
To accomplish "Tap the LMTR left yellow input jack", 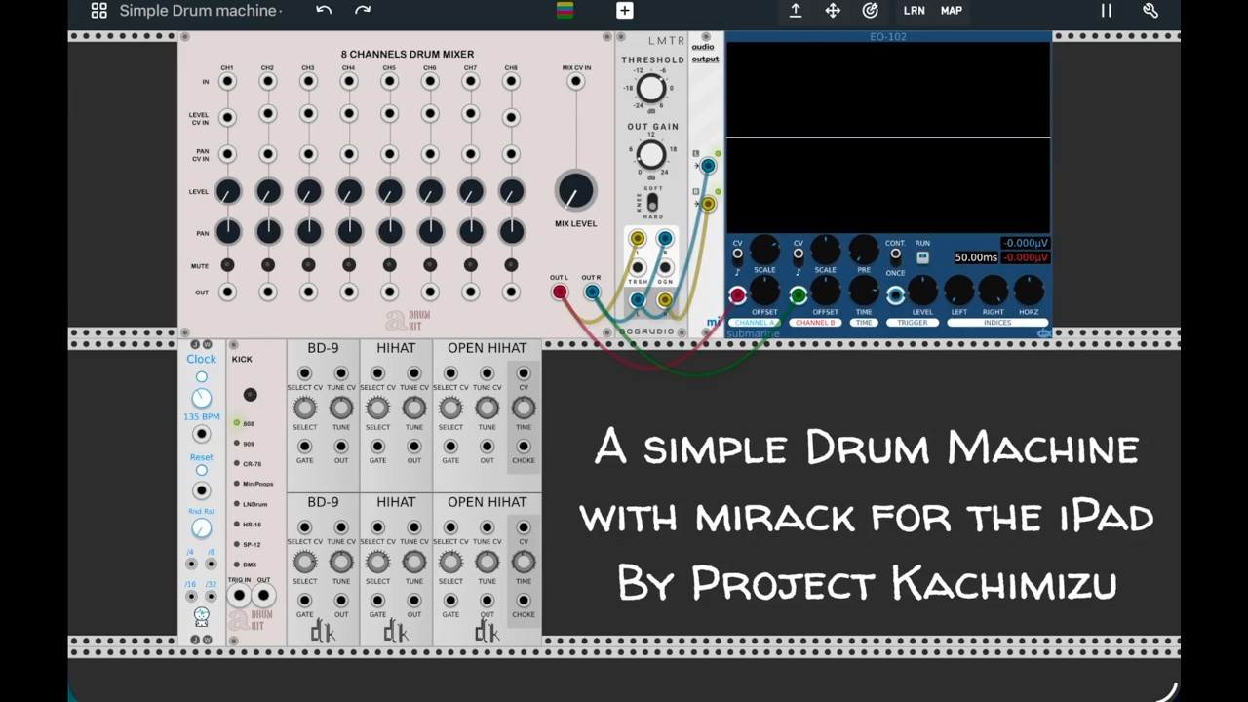I will [x=637, y=239].
